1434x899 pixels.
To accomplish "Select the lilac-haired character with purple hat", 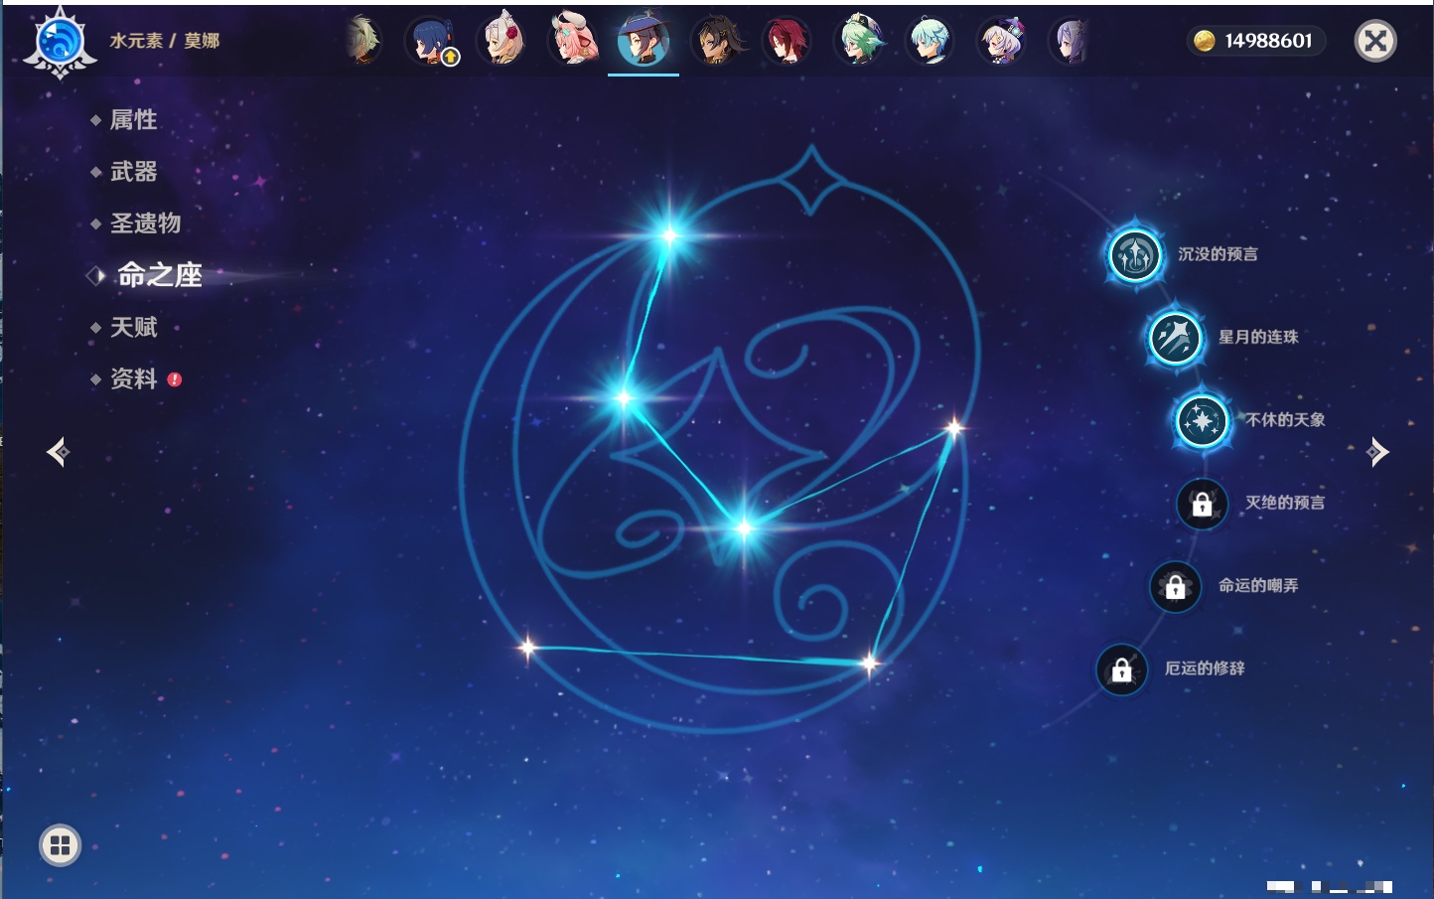I will click(x=1001, y=41).
